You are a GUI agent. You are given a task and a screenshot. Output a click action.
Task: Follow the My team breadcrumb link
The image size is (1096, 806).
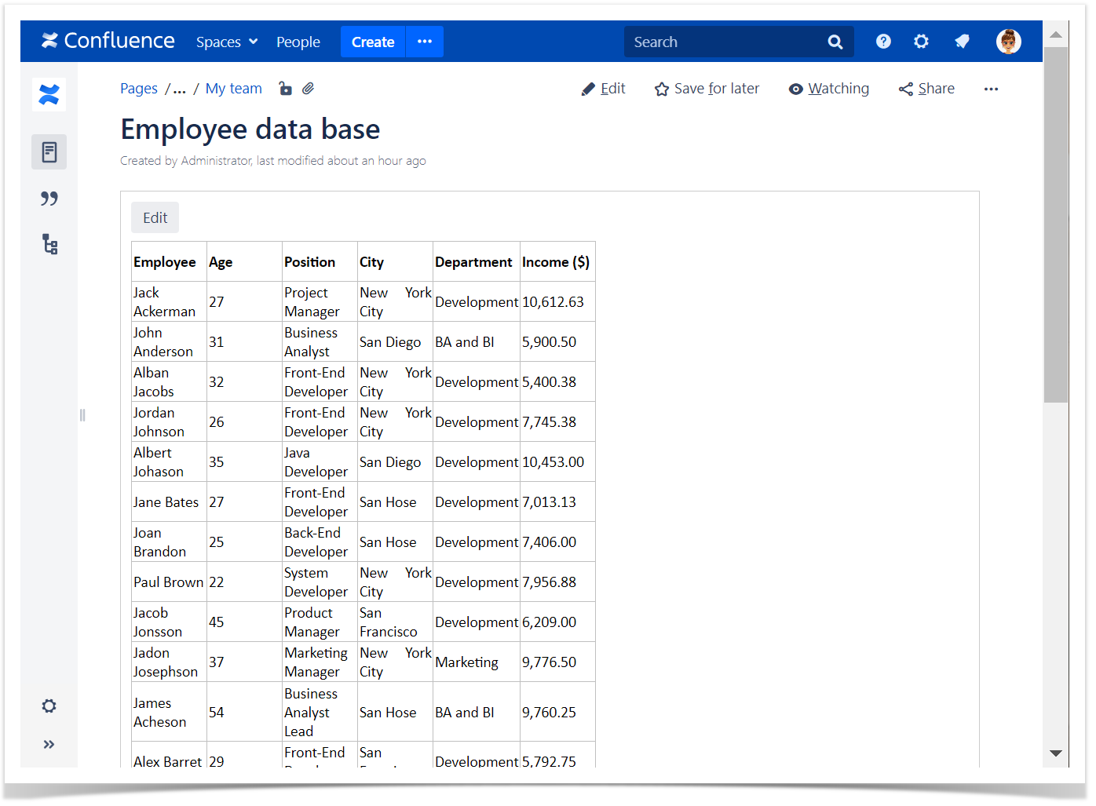(x=234, y=89)
